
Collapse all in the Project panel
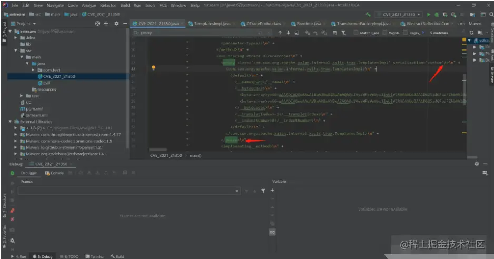coord(106,24)
